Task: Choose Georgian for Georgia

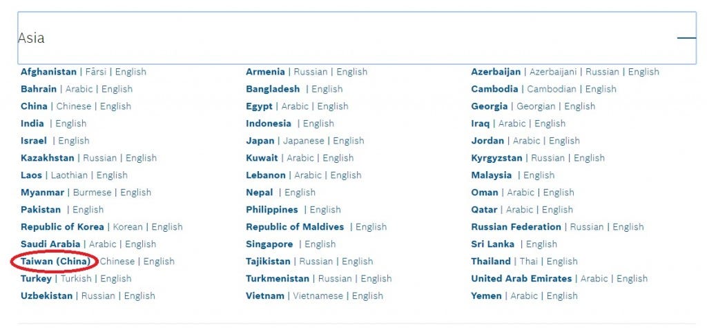Action: [x=537, y=106]
